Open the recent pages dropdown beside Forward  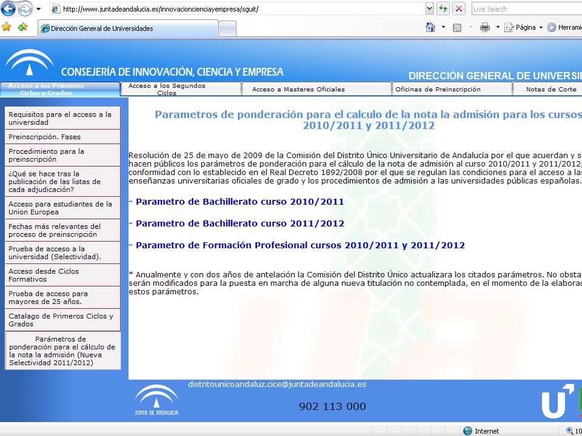coord(38,9)
